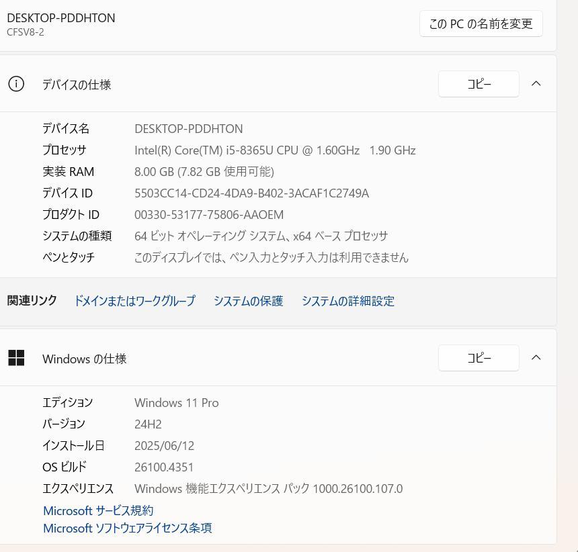Select the device ID value text
The height and width of the screenshot is (552, 578).
pos(251,193)
